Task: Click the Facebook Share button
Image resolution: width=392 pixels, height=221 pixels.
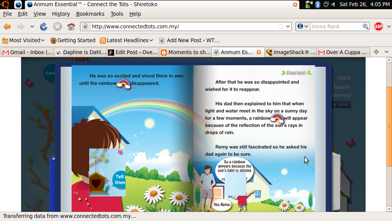Action: pos(341,104)
